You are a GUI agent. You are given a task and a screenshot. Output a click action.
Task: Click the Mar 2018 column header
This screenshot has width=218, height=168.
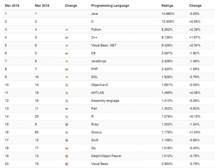pyautogui.click(x=42, y=6)
